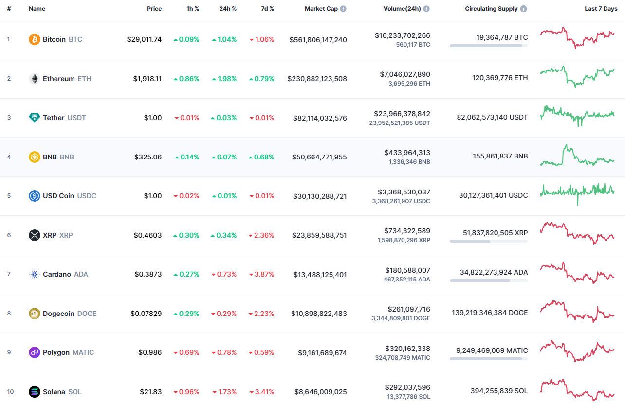The height and width of the screenshot is (403, 625).
Task: Click the BNB coin logo
Action: (x=34, y=157)
